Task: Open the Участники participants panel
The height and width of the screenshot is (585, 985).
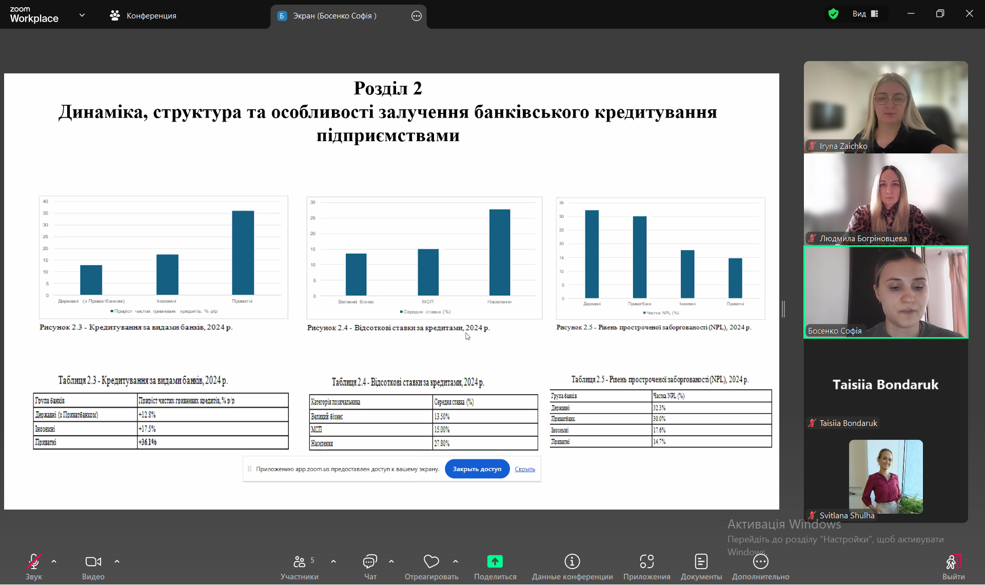Action: 299,562
